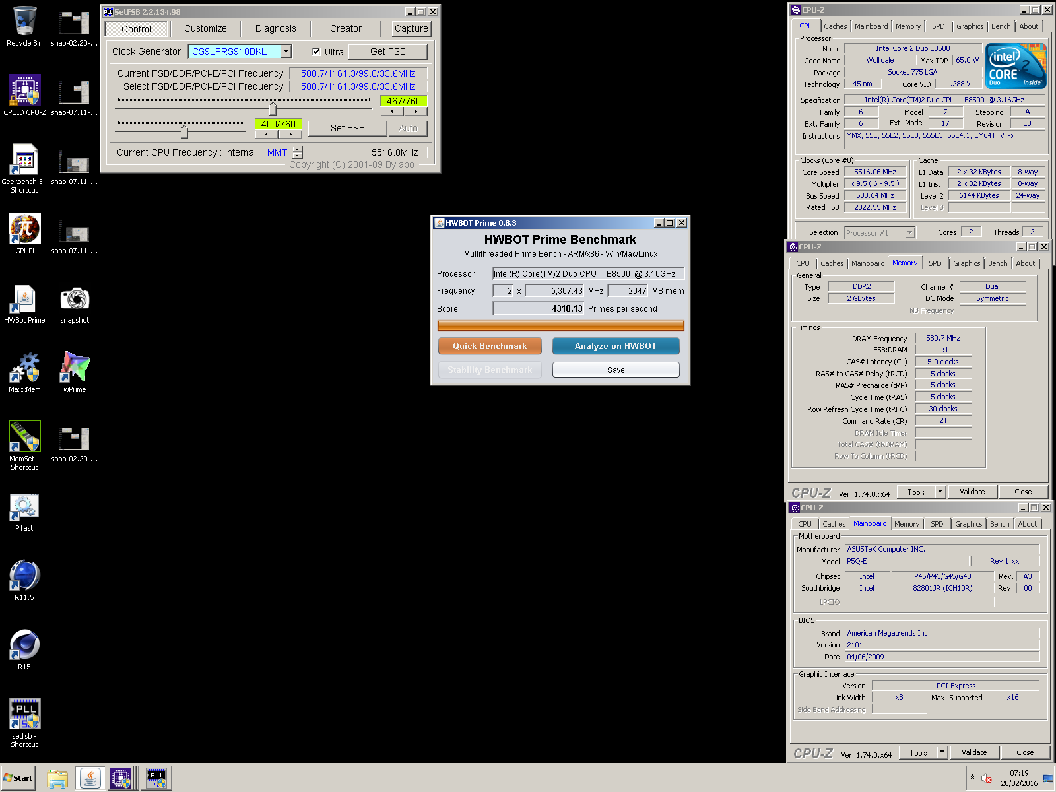Open Mainboard tab in top CPU-Z window
The width and height of the screenshot is (1056, 792).
[871, 26]
